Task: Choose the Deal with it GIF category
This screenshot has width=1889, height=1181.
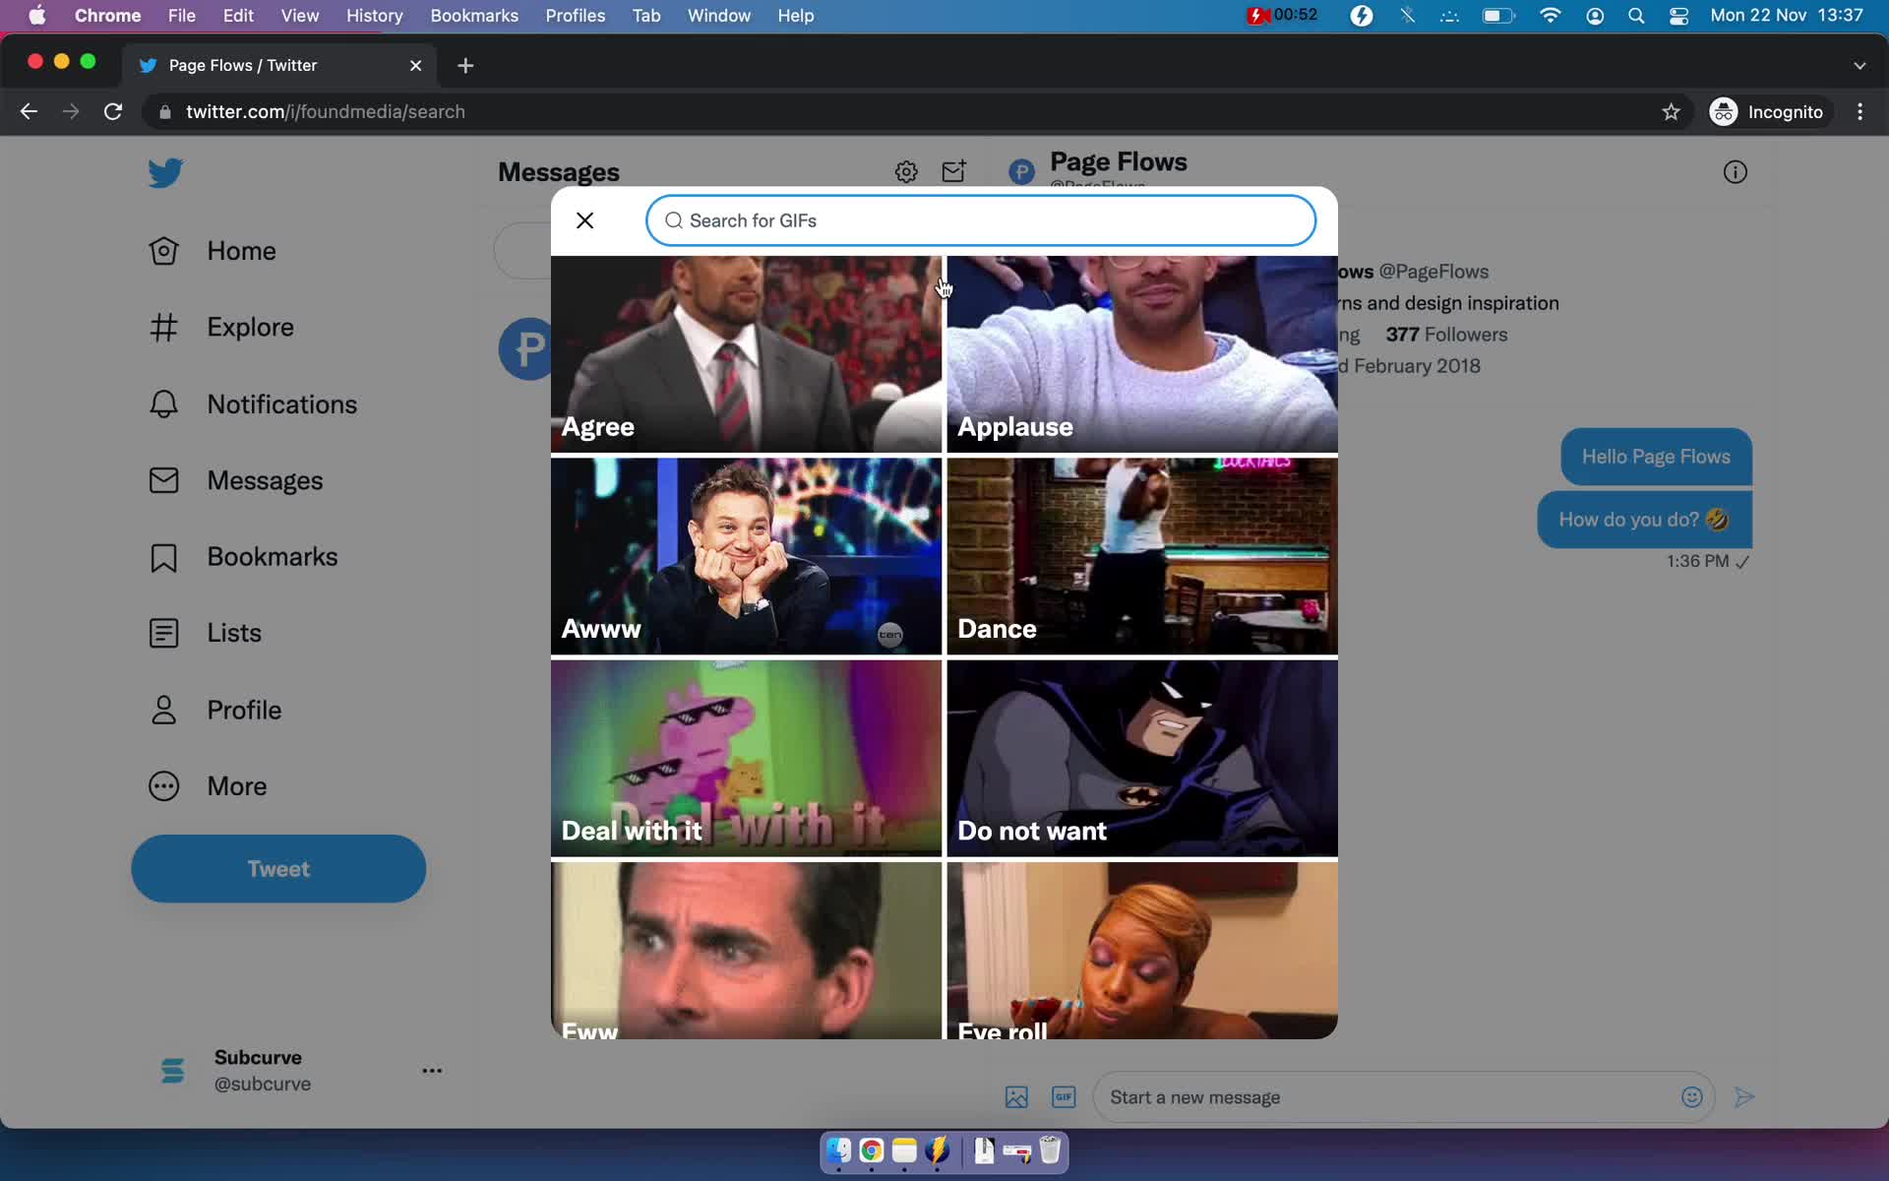Action: pos(746,758)
